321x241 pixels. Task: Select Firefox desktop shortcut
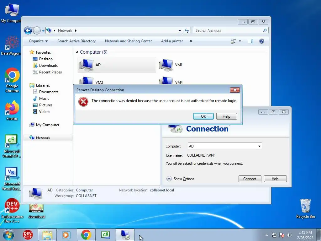[x=12, y=111]
